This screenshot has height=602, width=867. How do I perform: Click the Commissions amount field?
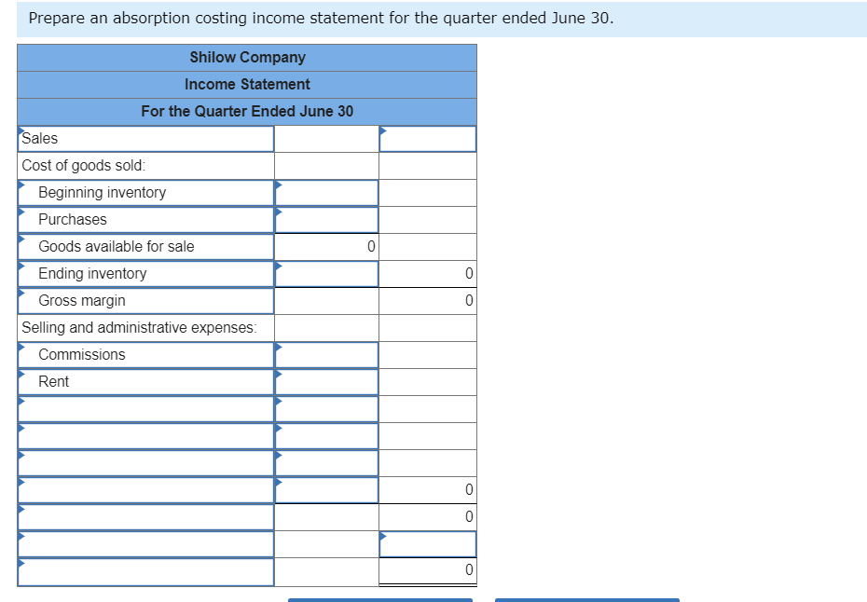(325, 354)
